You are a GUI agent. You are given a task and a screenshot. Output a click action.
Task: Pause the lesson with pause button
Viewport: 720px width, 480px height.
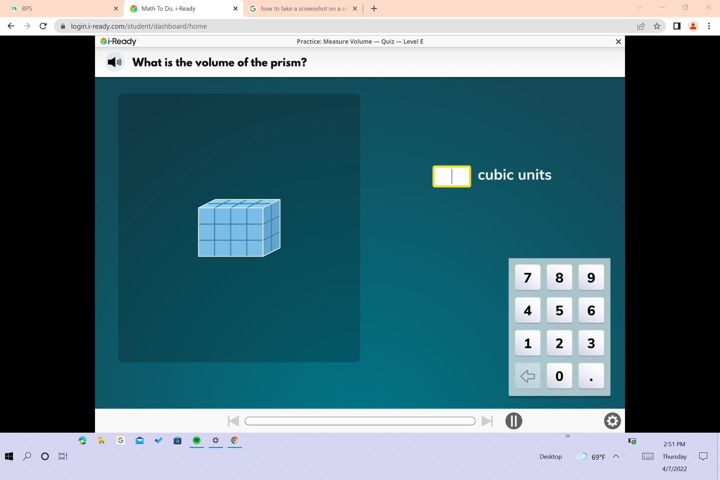[513, 421]
